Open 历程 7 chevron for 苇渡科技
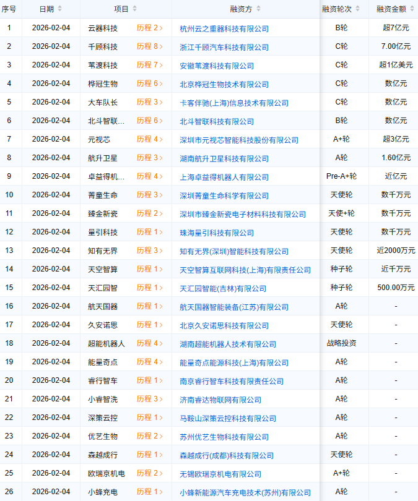 (150, 65)
